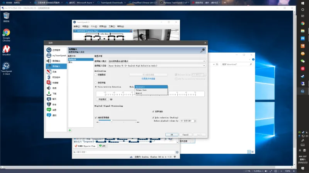This screenshot has width=309, height=173.
Task: Open the Messages (green Abc bubble) section
Action: point(56,110)
